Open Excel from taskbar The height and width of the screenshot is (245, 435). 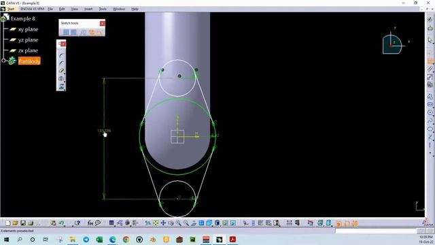[x=99, y=240]
